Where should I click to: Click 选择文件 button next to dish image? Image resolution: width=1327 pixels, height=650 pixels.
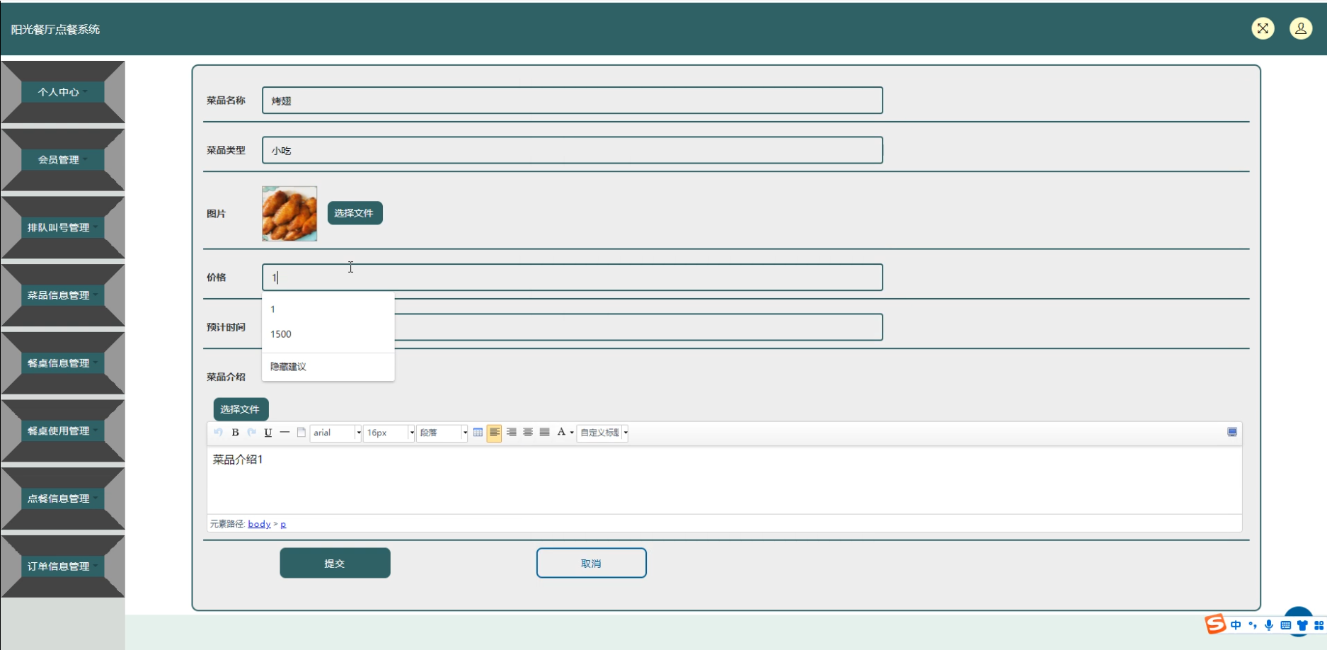(x=355, y=213)
